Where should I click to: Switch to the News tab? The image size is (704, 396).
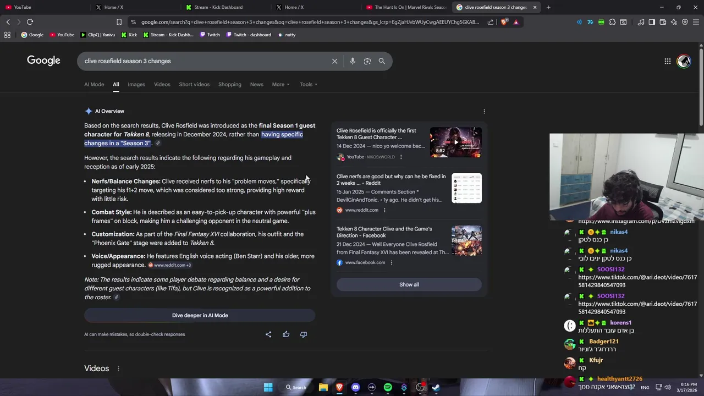coord(257,84)
